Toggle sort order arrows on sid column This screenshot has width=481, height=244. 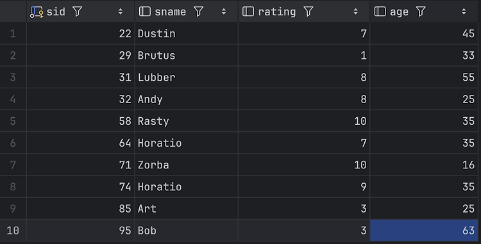pyautogui.click(x=121, y=12)
